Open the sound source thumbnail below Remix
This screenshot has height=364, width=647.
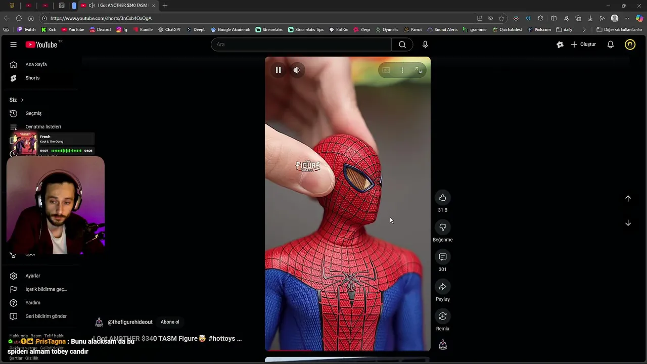443,345
